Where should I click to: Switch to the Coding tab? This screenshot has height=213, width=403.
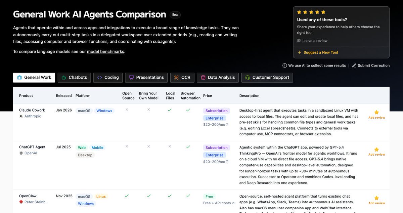pos(108,78)
